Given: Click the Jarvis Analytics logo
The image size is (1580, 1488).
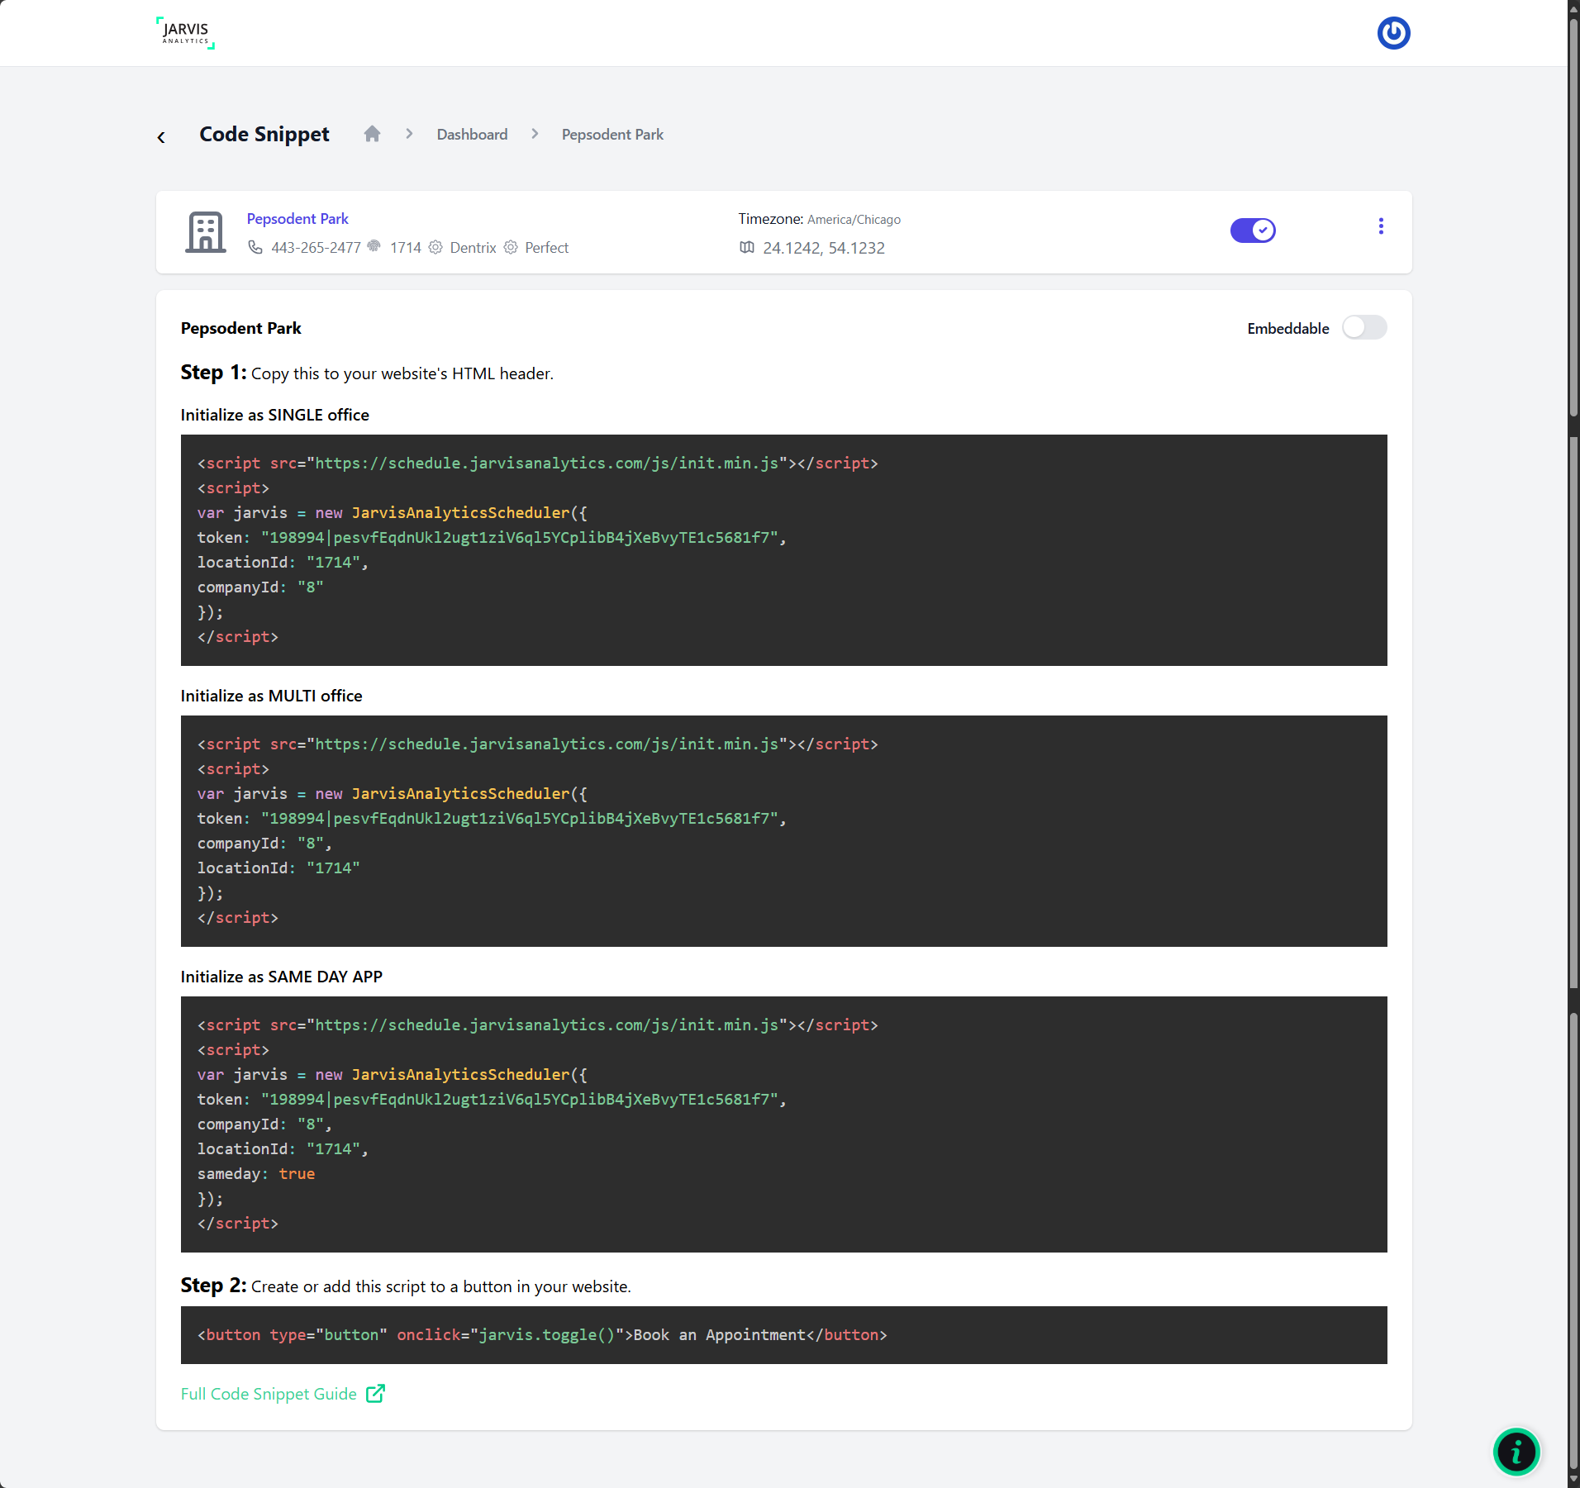Looking at the screenshot, I should (x=186, y=33).
